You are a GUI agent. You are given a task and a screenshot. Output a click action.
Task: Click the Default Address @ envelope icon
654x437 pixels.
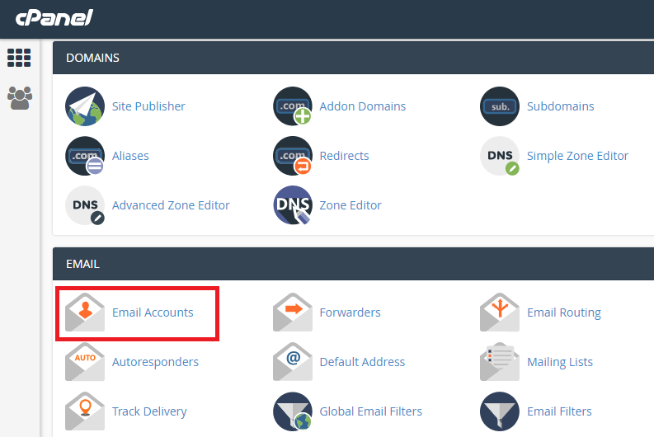coord(293,361)
